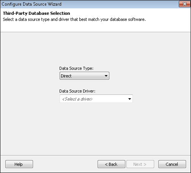Click the Select a driver placeholder text
This screenshot has width=191, height=173.
pos(77,99)
